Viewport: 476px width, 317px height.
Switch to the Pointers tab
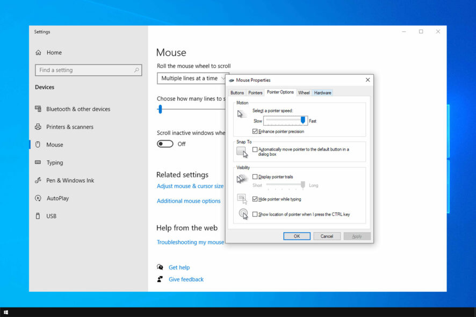point(255,93)
